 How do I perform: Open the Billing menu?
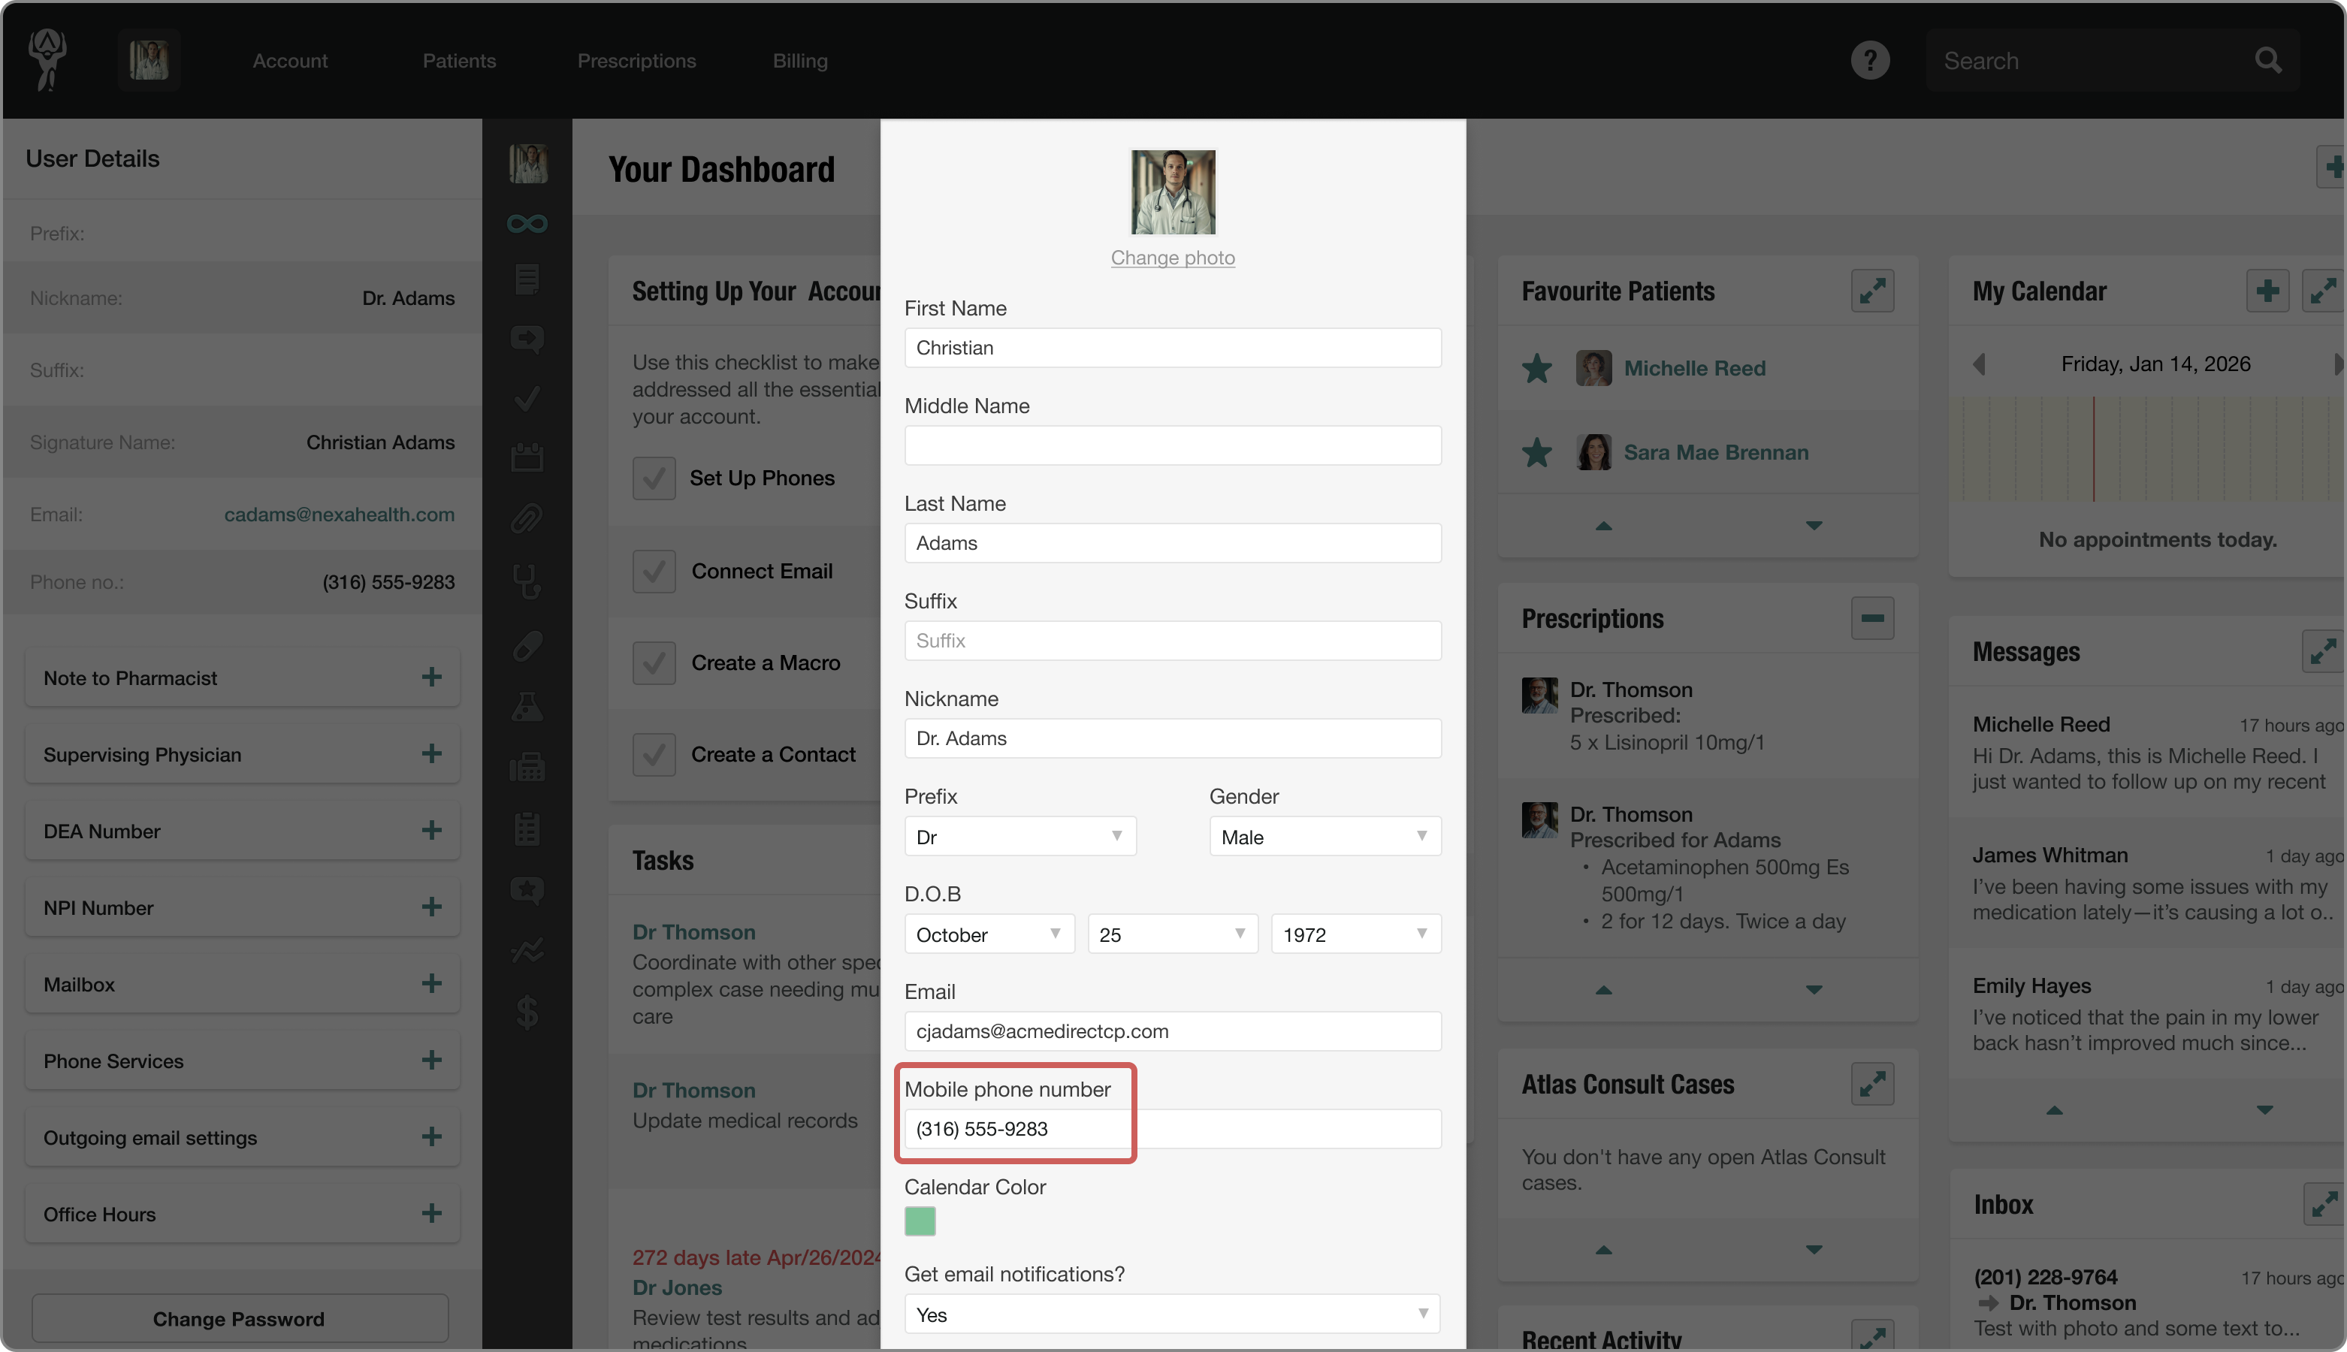click(x=799, y=60)
